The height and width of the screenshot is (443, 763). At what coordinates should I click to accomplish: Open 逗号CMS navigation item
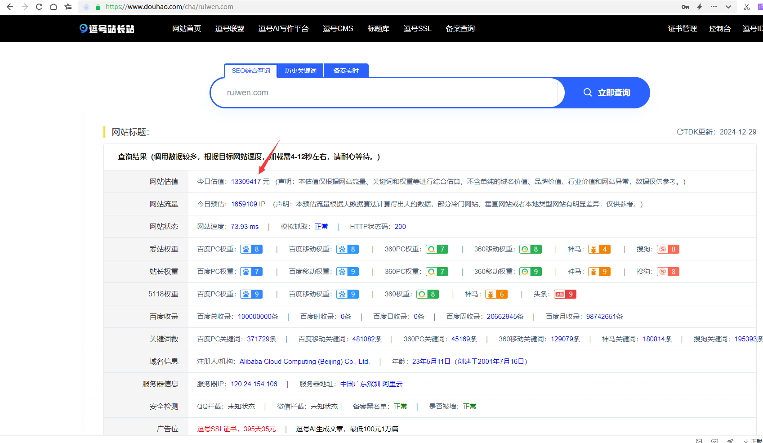tap(338, 28)
